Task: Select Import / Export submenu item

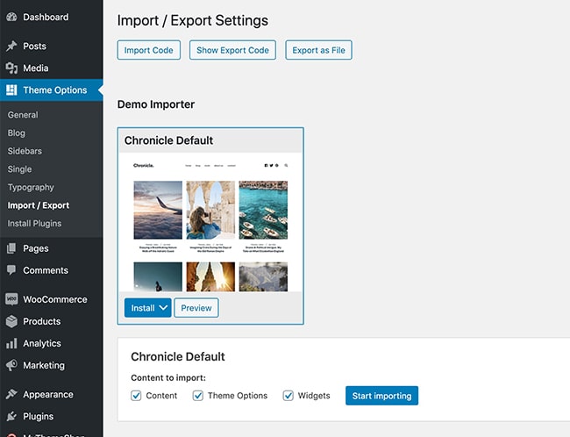Action: pyautogui.click(x=39, y=205)
